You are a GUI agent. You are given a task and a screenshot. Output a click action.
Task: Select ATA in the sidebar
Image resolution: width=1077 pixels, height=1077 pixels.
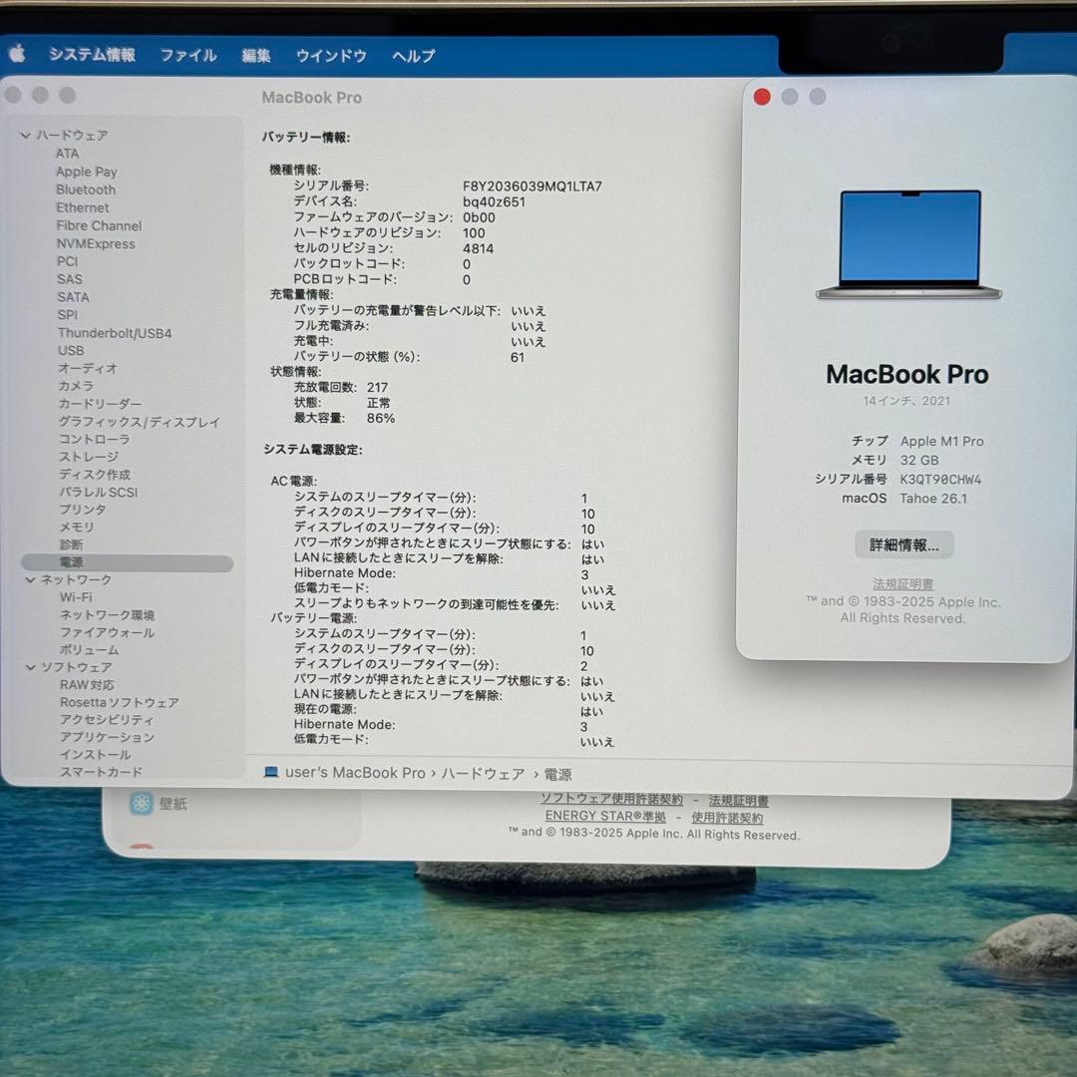coord(68,154)
